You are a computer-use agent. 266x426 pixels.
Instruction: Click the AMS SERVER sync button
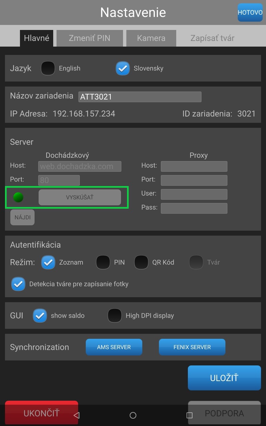pyautogui.click(x=114, y=347)
